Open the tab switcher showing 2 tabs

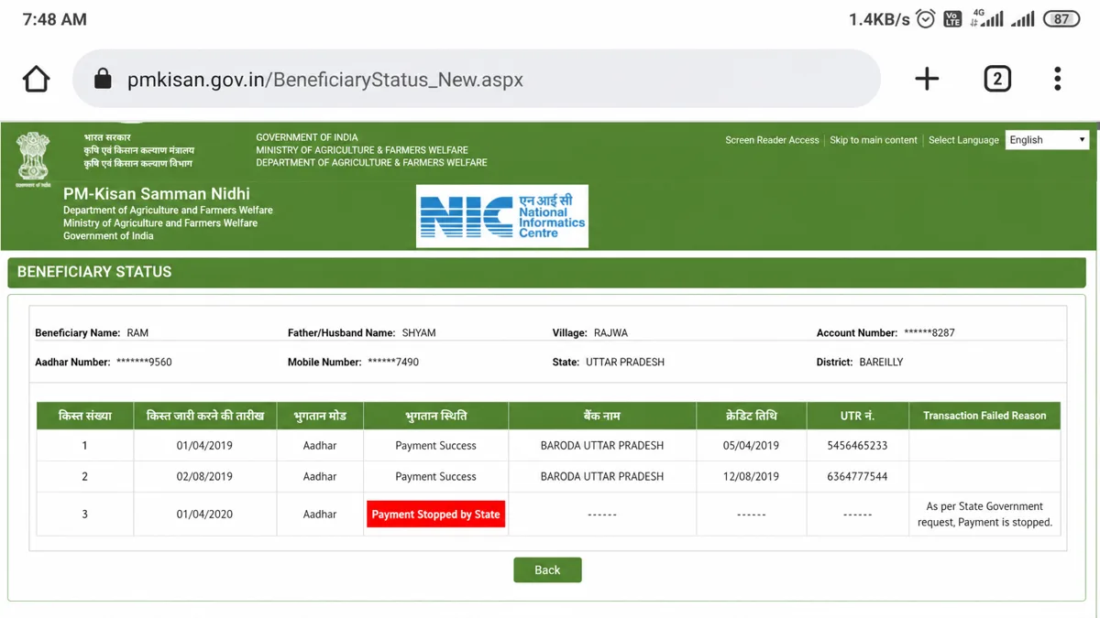pyautogui.click(x=997, y=79)
